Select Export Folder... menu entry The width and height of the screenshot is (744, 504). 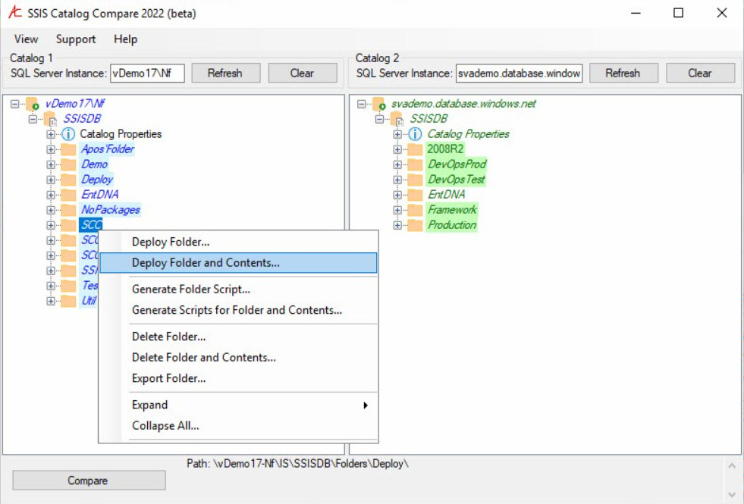coord(238,378)
